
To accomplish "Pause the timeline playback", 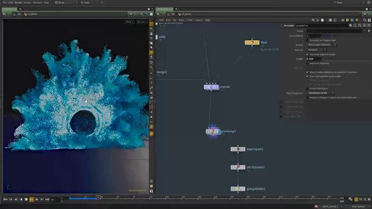I will pos(31,200).
